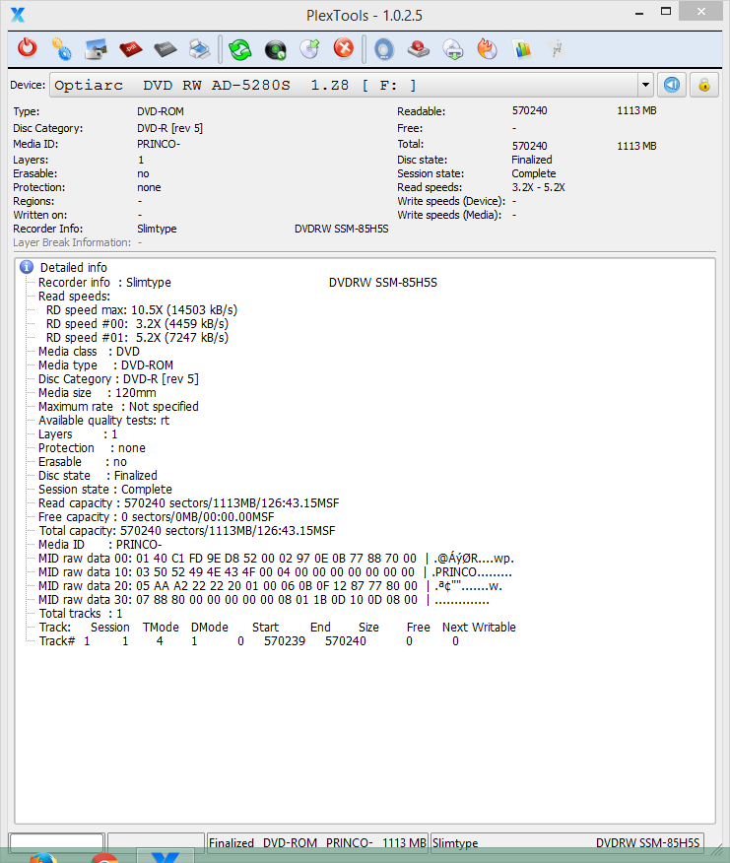
Task: Click the empty first status bar field
Action: 57,842
